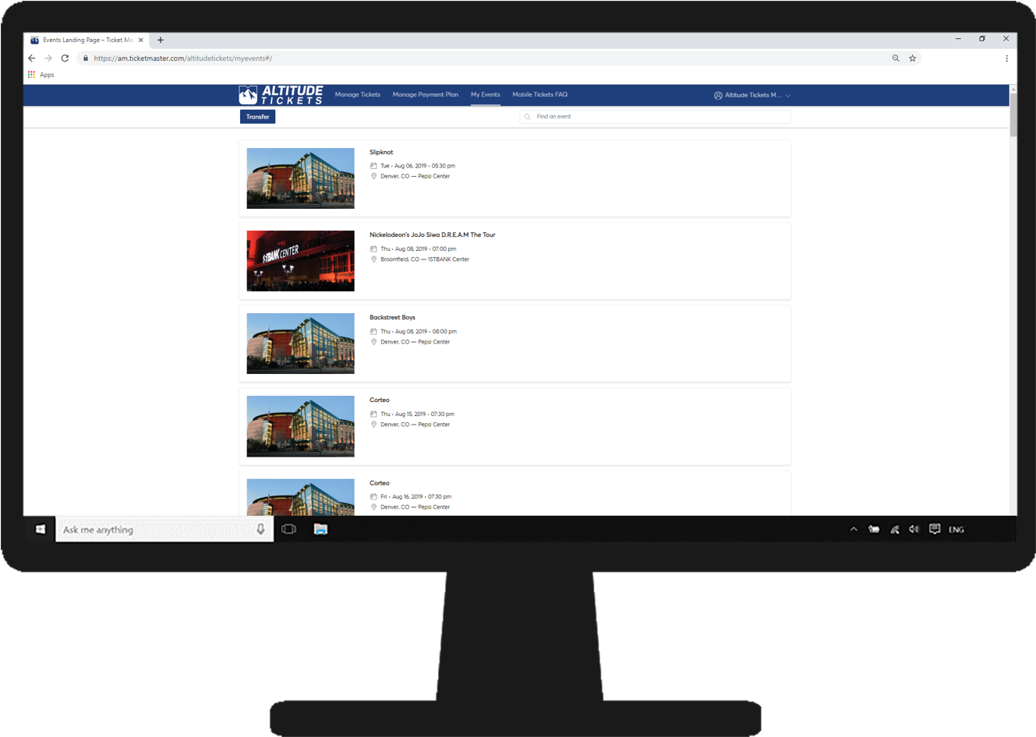The height and width of the screenshot is (737, 1036).
Task: Click the address bar padlock icon
Action: coord(86,58)
